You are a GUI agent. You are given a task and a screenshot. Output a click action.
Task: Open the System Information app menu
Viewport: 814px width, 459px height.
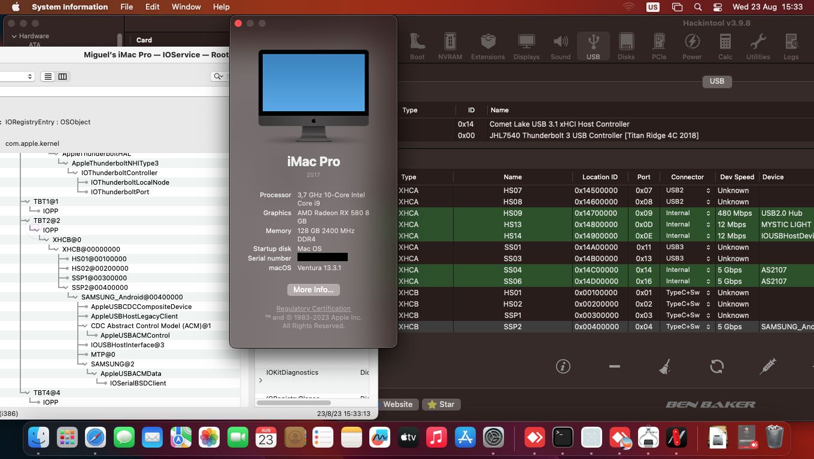coord(70,7)
